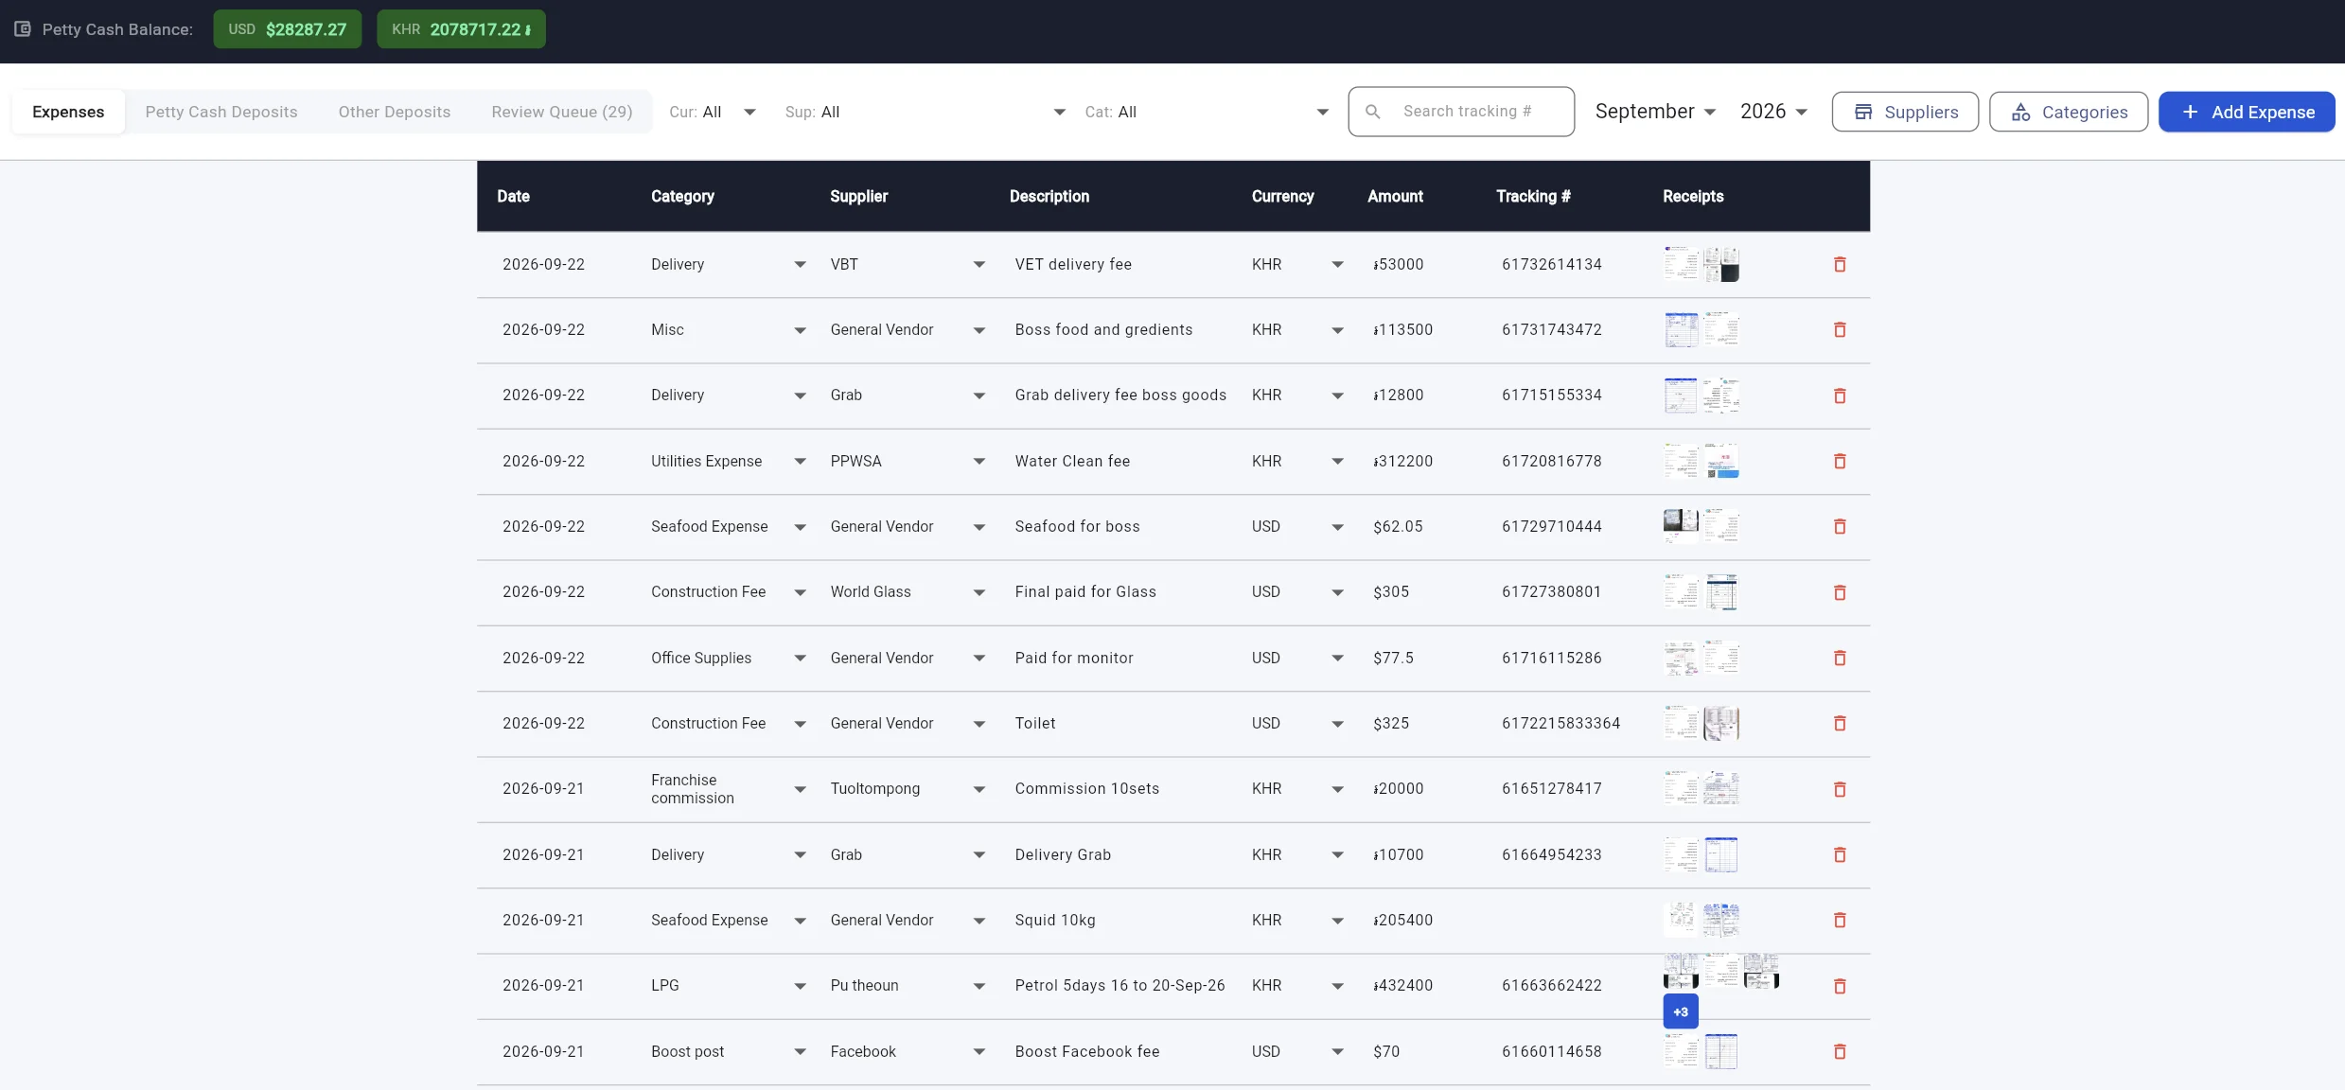This screenshot has height=1090, width=2345.
Task: Open the 2026 year dropdown
Action: (x=1773, y=112)
